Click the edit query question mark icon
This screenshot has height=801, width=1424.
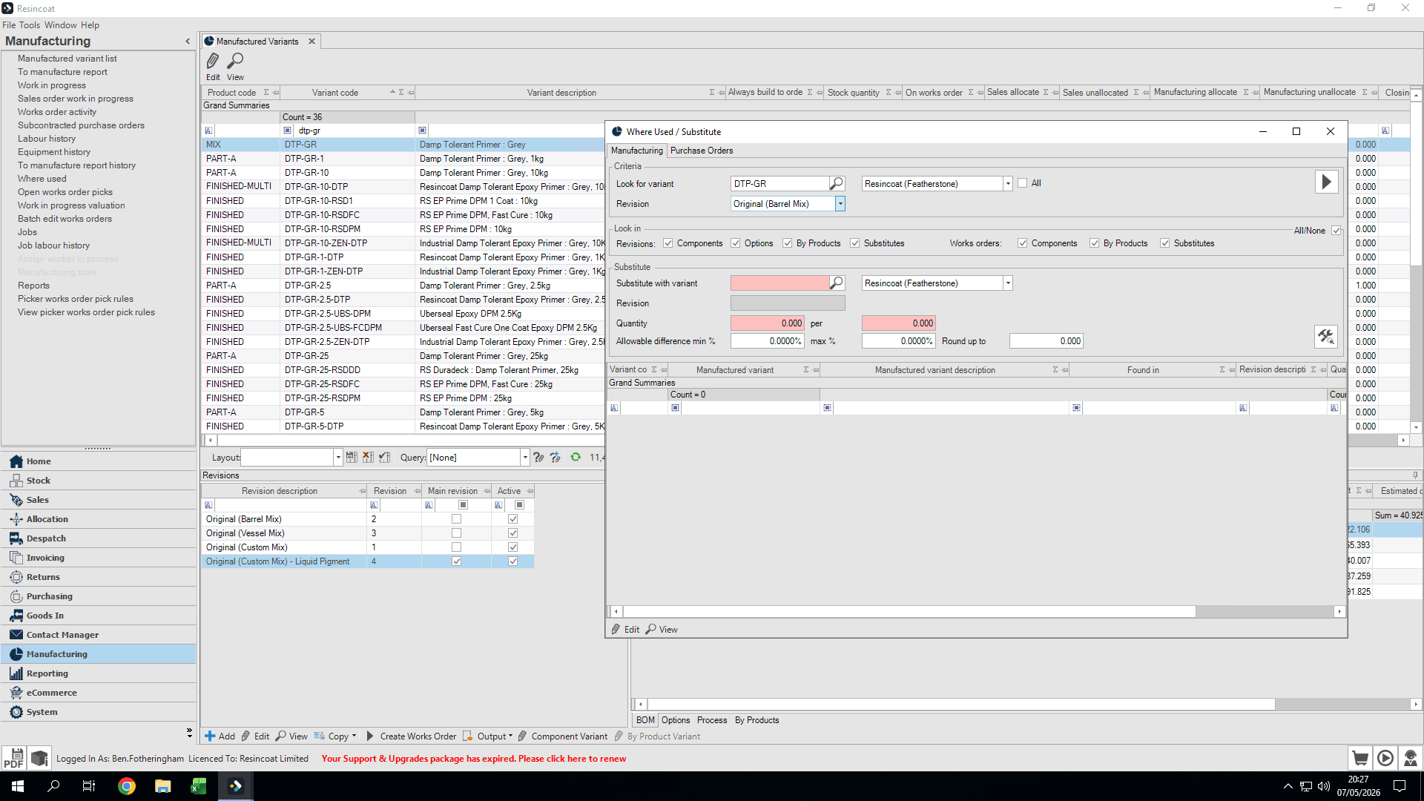538,458
